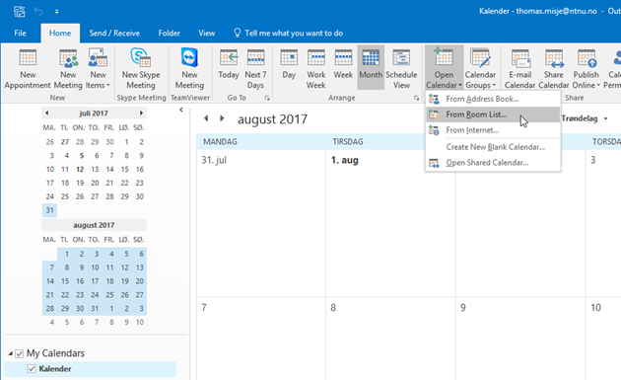621x380 pixels.
Task: Create a New Appointment
Action: [x=28, y=69]
